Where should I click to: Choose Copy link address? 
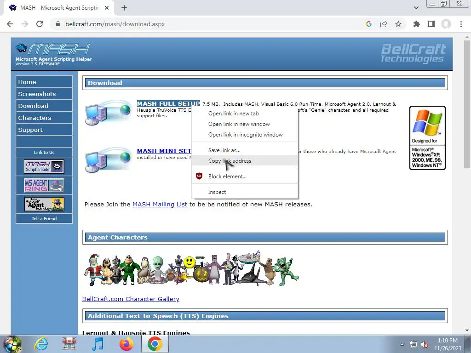(x=245, y=160)
